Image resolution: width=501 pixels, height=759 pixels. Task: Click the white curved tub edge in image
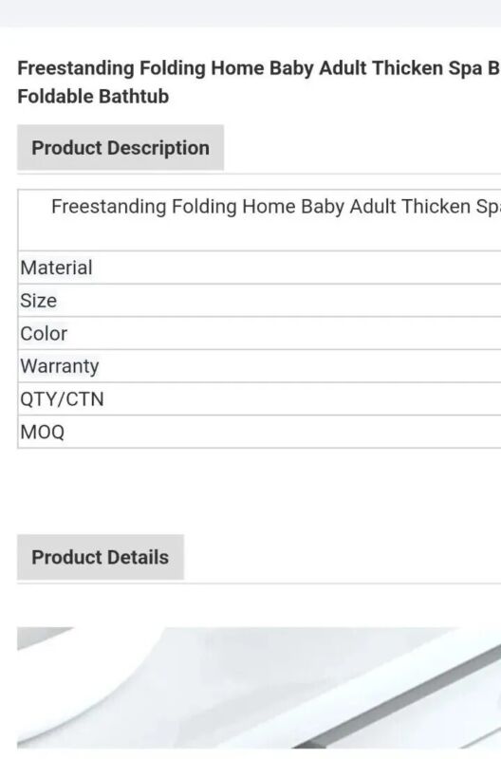pos(83,687)
